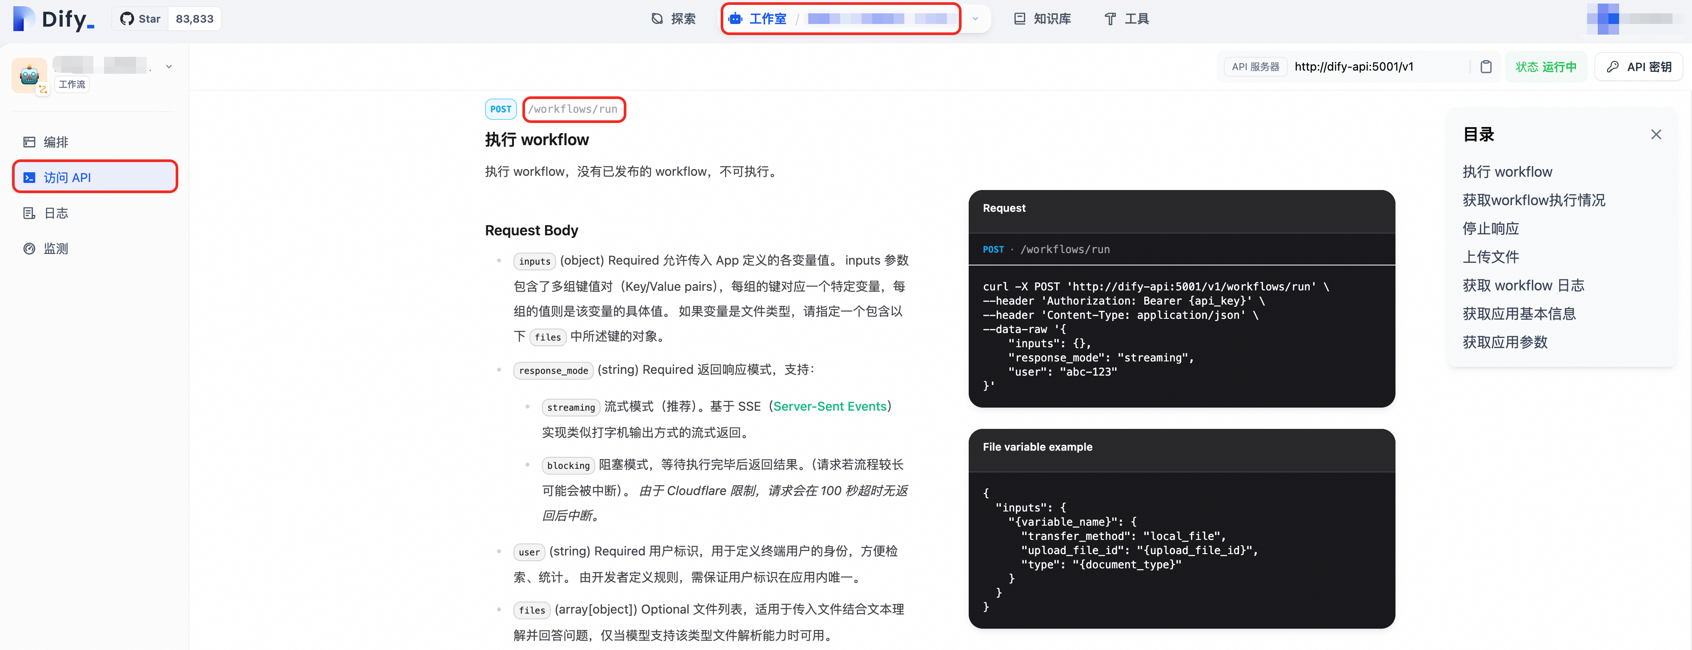Select 访问 API in sidebar
The width and height of the screenshot is (1692, 650).
pos(67,178)
